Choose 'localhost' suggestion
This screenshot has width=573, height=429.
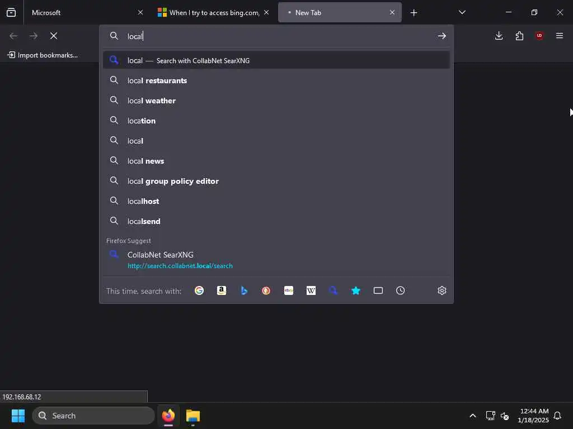click(276, 201)
